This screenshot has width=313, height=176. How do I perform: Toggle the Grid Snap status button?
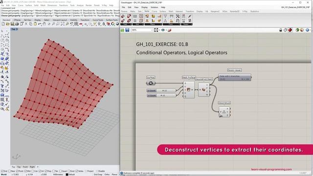tap(98, 175)
